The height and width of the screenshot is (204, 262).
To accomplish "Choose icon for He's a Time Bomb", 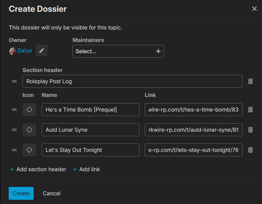I will (x=29, y=110).
